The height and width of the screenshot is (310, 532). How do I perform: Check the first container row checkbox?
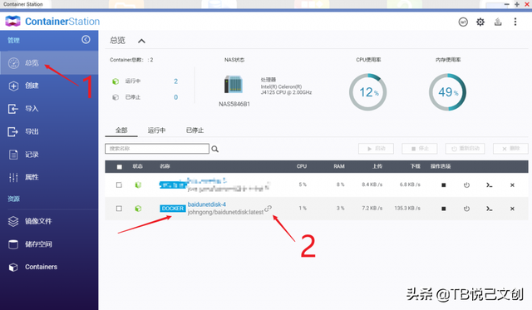pyautogui.click(x=119, y=185)
